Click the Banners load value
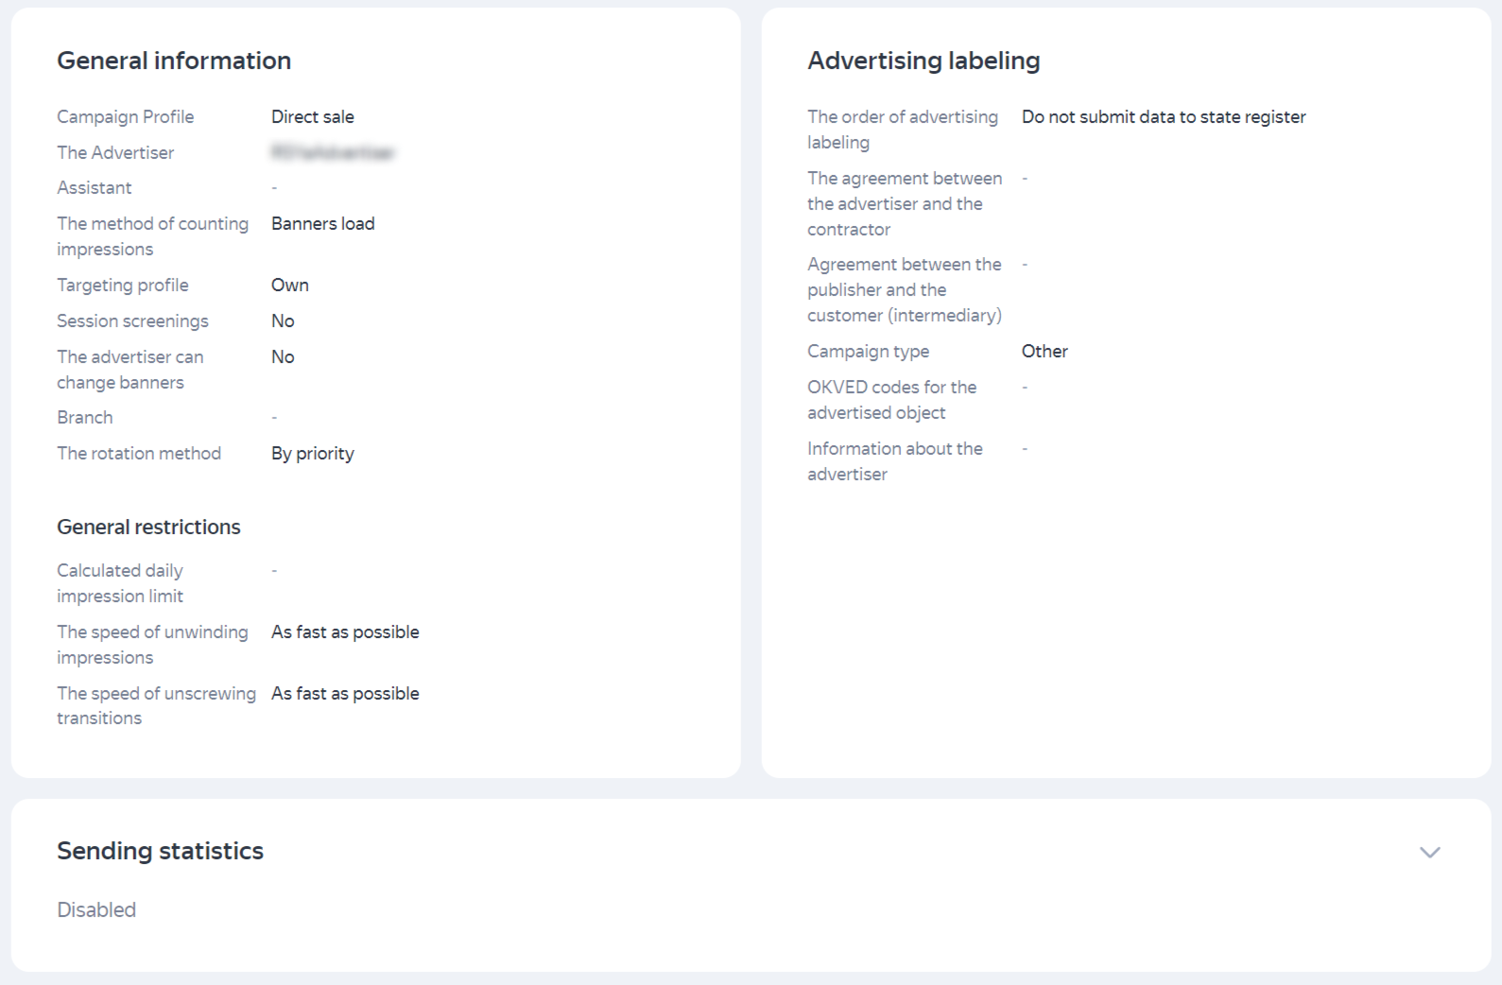Image resolution: width=1502 pixels, height=985 pixels. 322,224
